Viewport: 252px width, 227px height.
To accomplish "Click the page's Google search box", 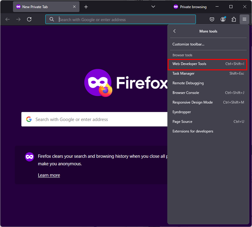I will pyautogui.click(x=94, y=119).
